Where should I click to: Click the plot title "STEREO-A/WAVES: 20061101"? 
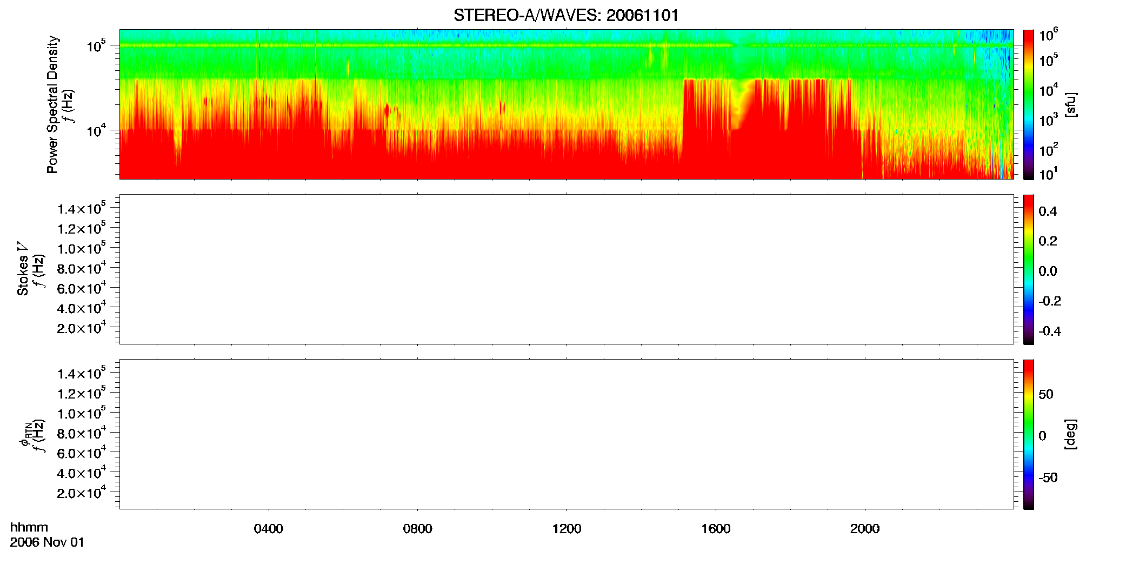[x=566, y=15]
